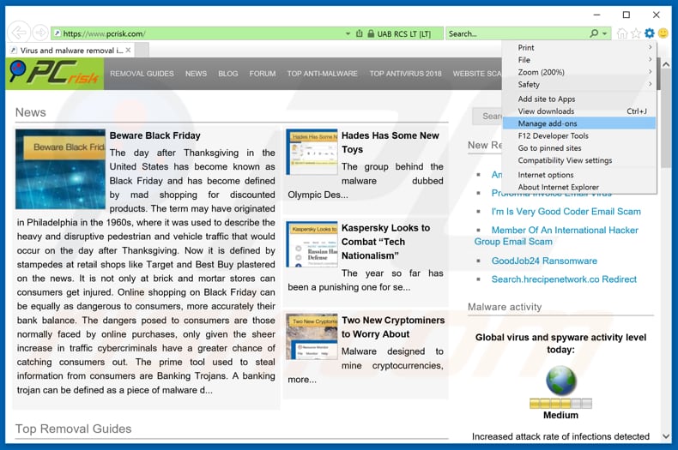Screen dimensions: 678x450
Task: Open the new tab button
Action: click(x=142, y=50)
